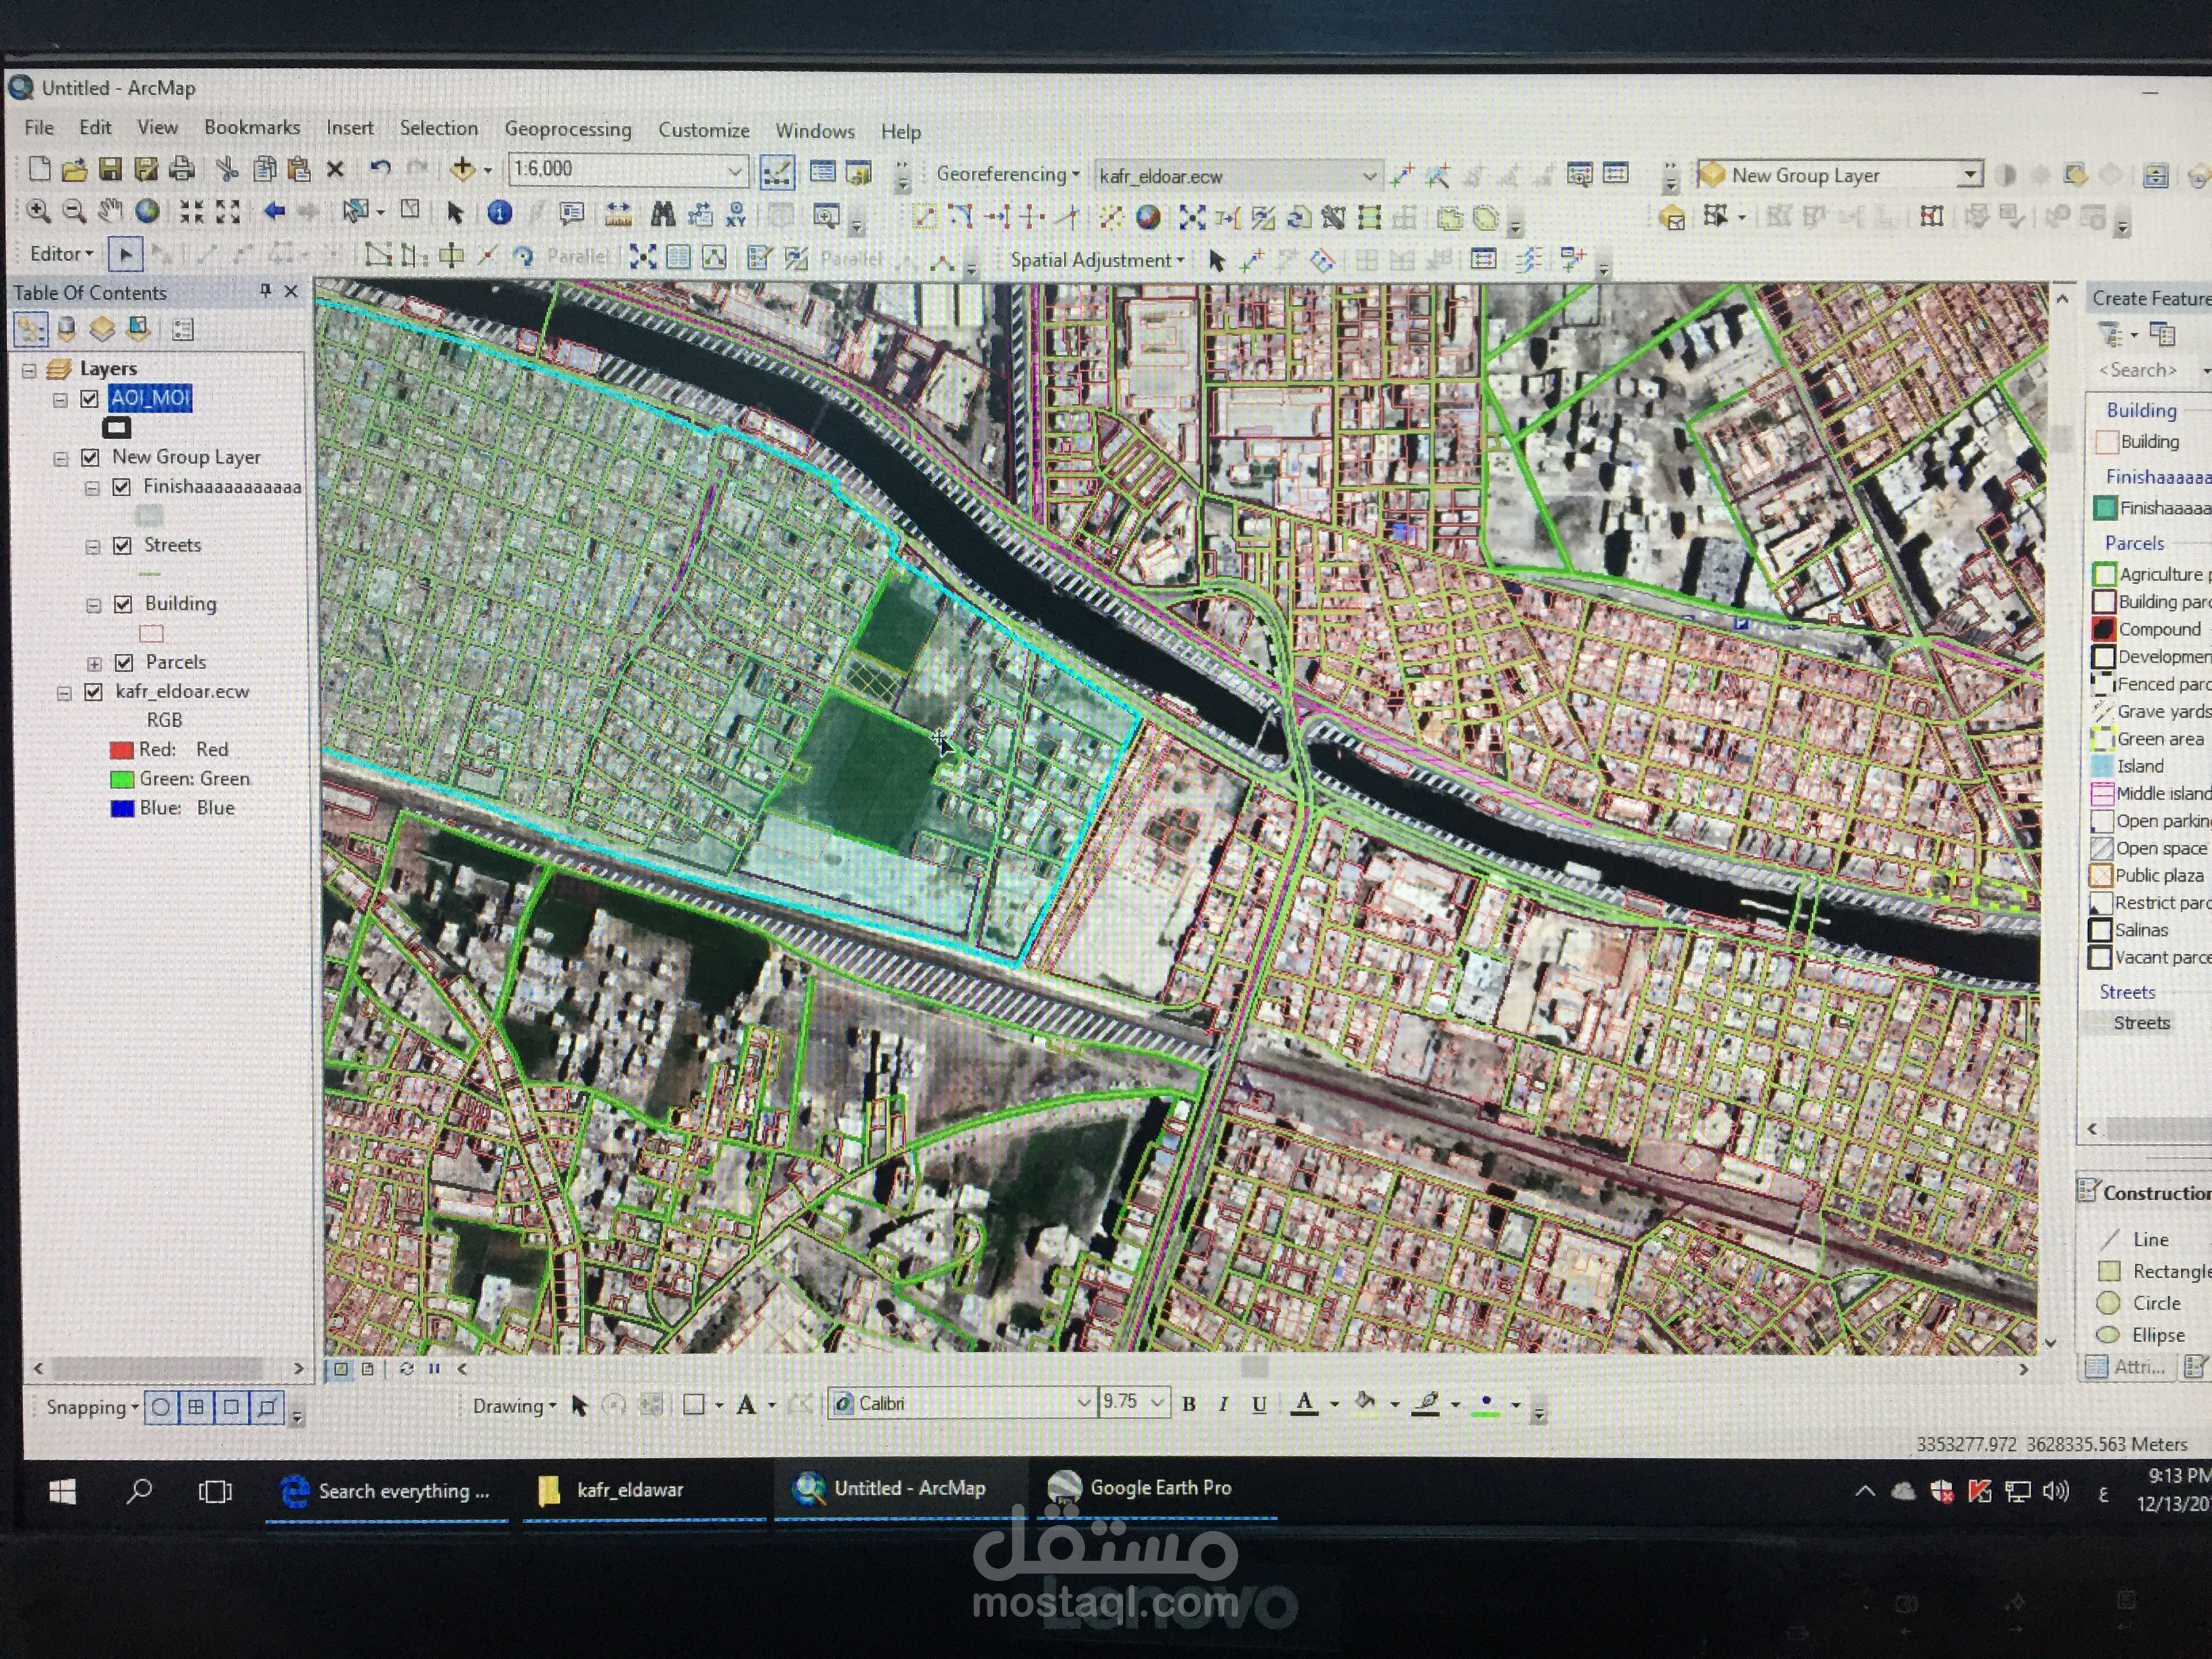The image size is (2212, 1659).
Task: Choose List By Drawing Order icon
Action: [30, 329]
